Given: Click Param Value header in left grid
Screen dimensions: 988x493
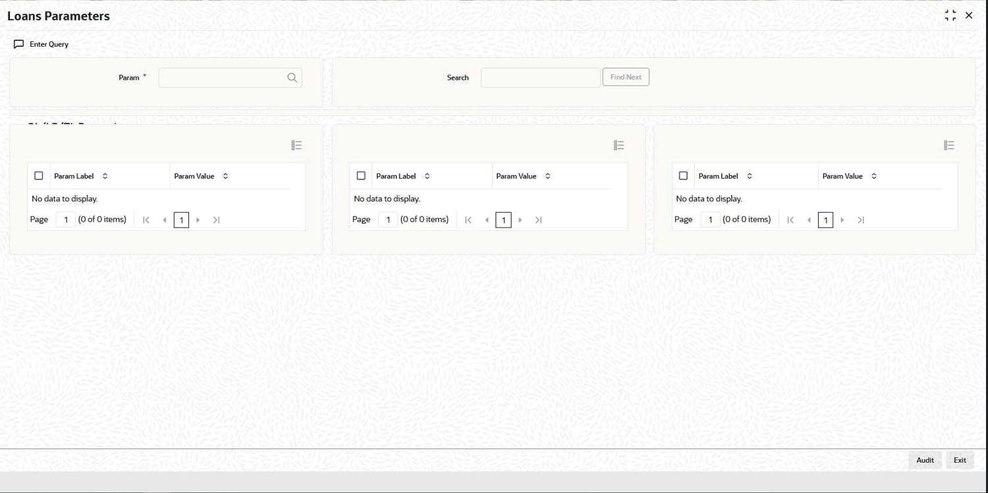Looking at the screenshot, I should (194, 176).
